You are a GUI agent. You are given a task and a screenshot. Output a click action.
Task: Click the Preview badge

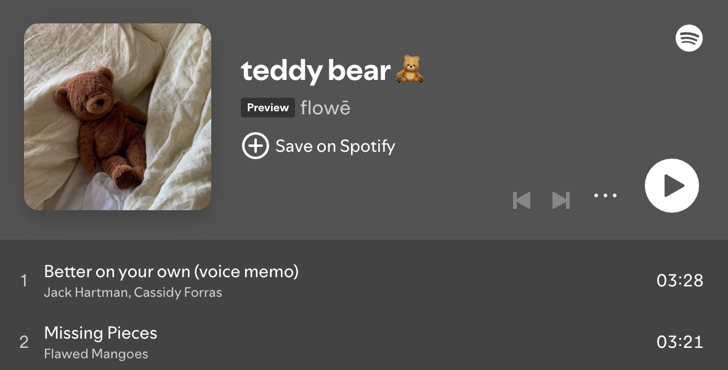268,108
